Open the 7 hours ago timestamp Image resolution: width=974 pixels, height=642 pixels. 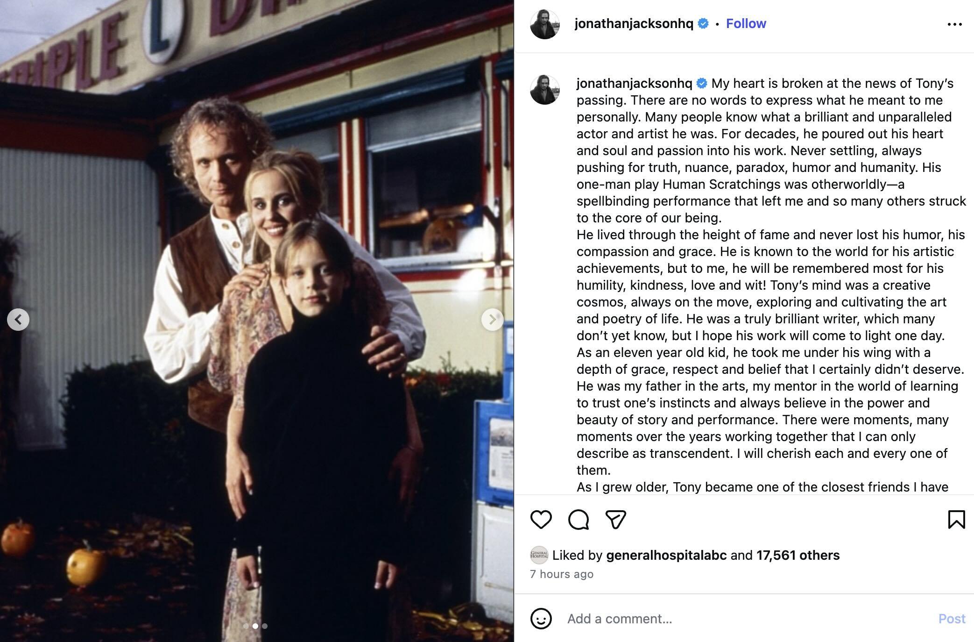[562, 574]
